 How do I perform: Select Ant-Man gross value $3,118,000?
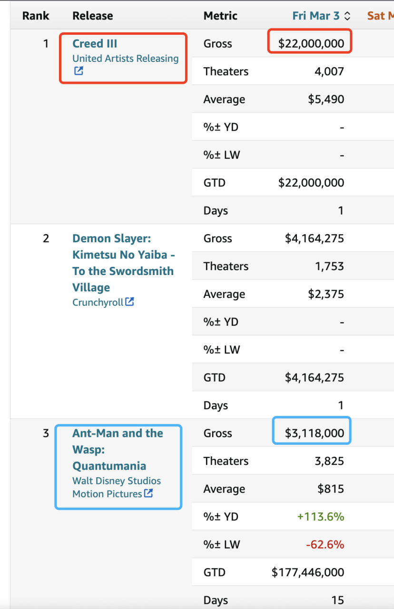(314, 433)
